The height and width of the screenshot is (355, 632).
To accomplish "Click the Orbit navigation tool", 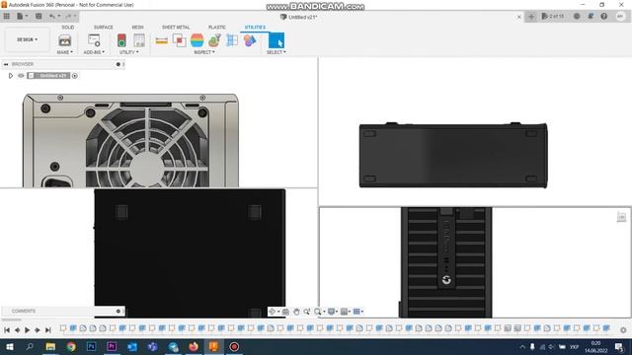I will [273, 312].
